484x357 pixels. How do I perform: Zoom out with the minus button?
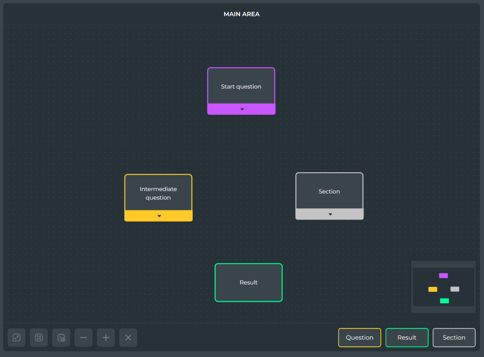[x=83, y=338]
